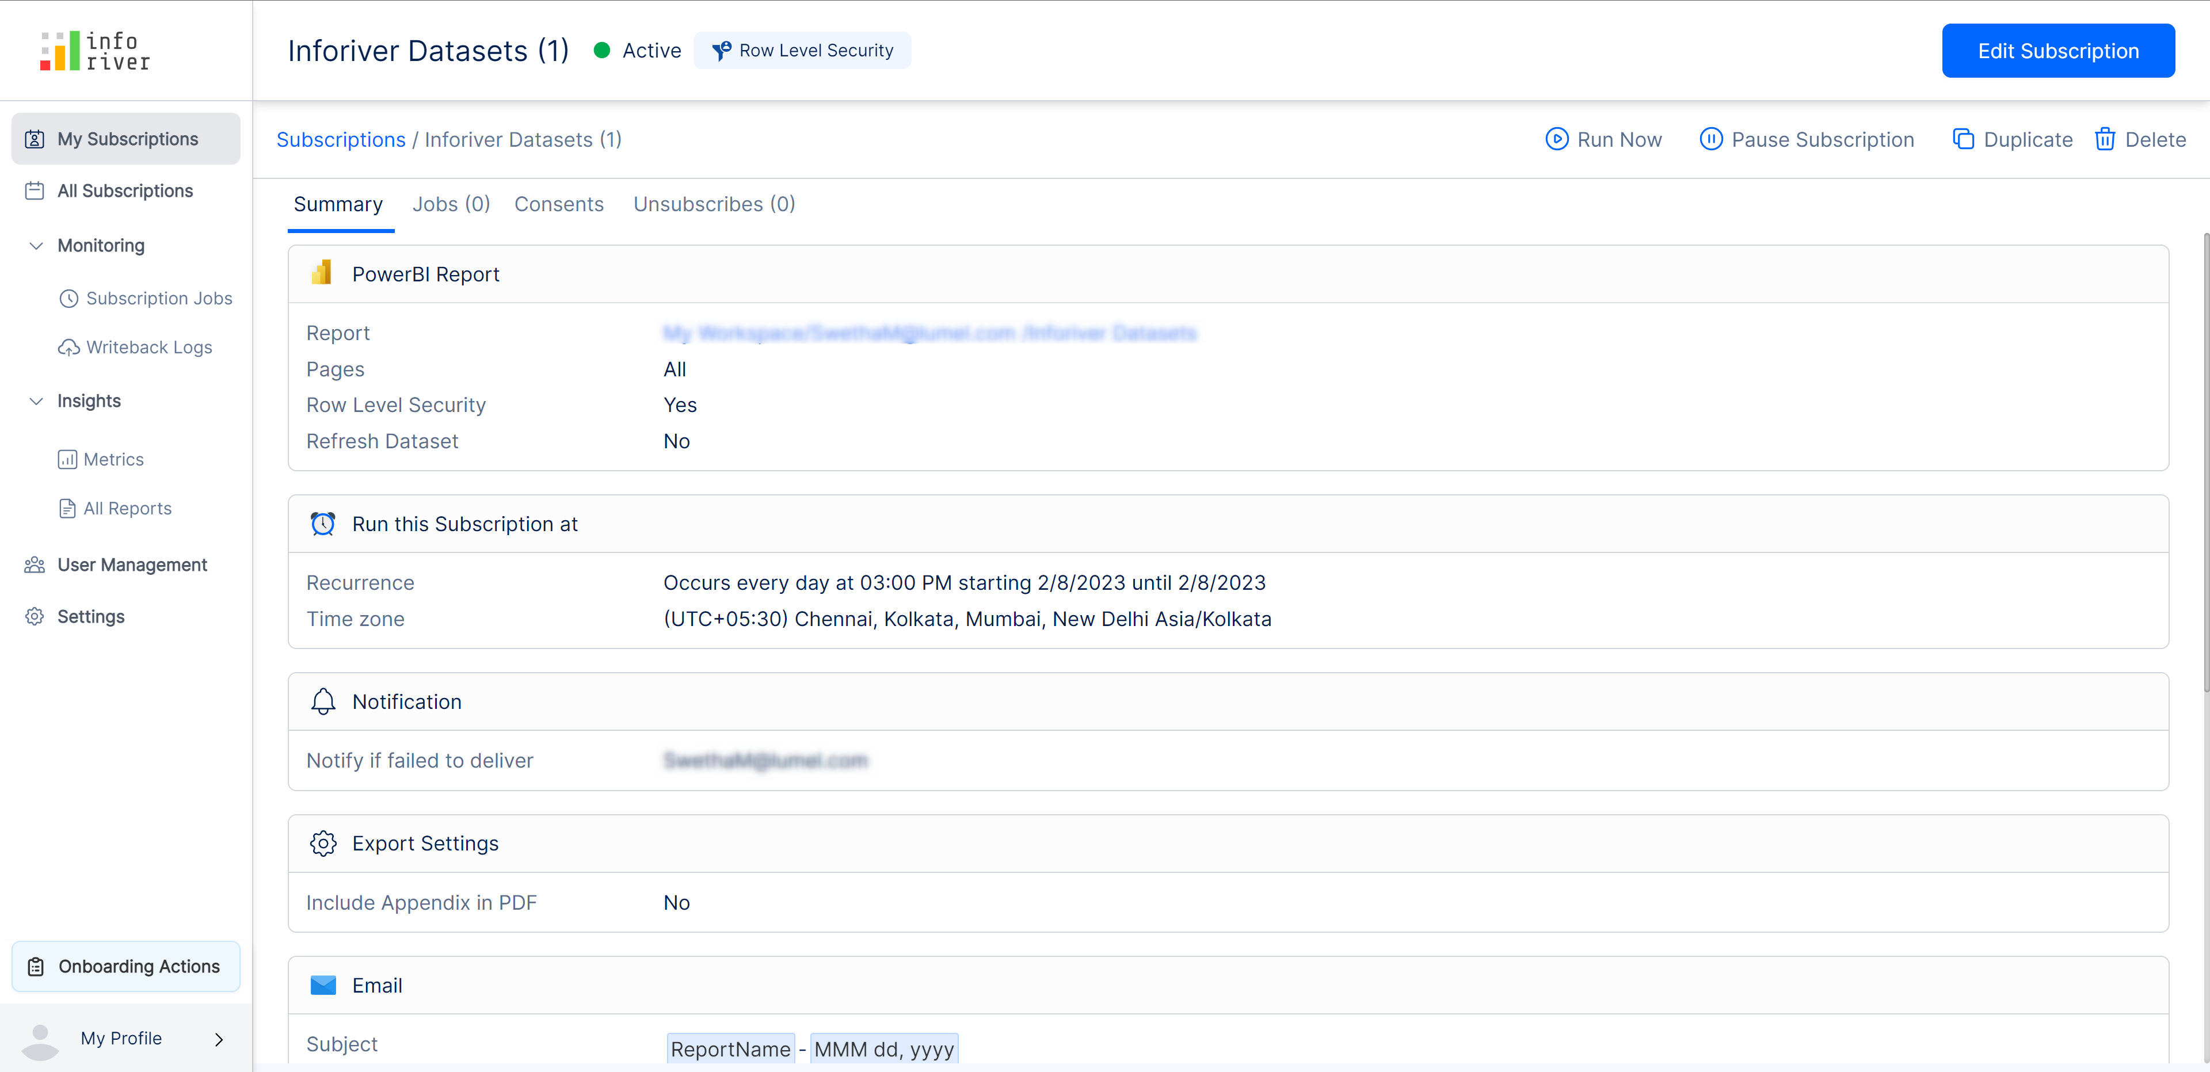Open the Onboarding Actions panel
This screenshot has width=2210, height=1072.
coord(126,967)
